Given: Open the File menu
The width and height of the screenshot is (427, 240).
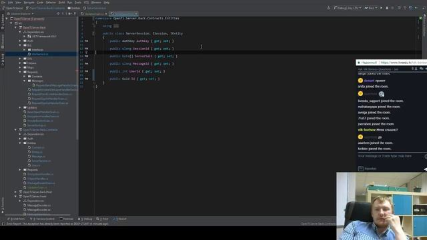Looking at the screenshot, I should click(x=3, y=3).
